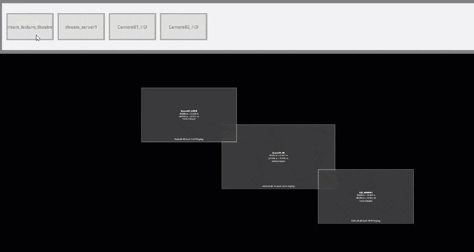Click the pixel resolution text in upper-left screen
This screenshot has height=252, width=474.
click(x=189, y=119)
